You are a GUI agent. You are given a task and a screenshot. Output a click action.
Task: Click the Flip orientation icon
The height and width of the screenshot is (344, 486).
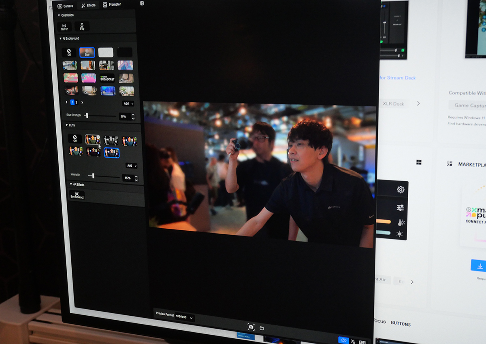pos(82,27)
